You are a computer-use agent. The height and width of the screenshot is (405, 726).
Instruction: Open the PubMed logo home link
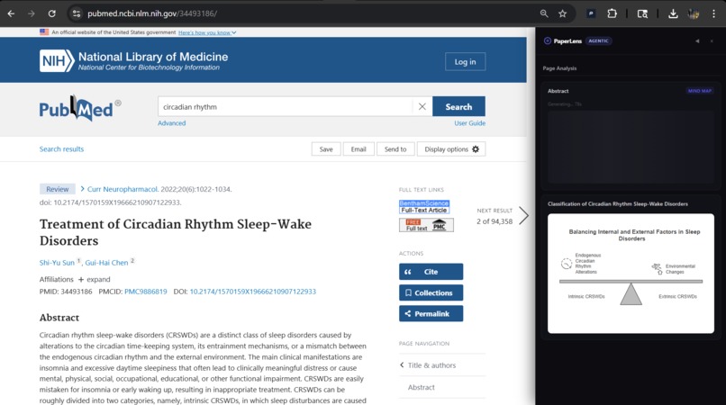79,109
